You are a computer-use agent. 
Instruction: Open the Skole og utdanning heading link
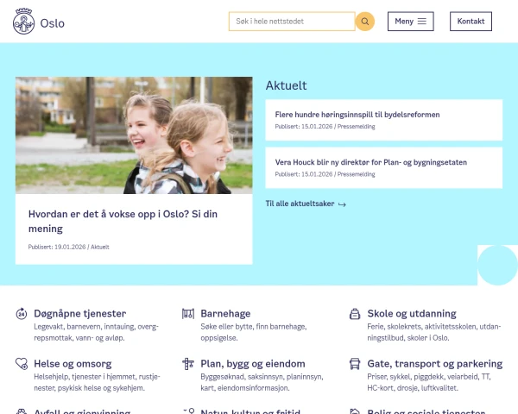tap(412, 314)
